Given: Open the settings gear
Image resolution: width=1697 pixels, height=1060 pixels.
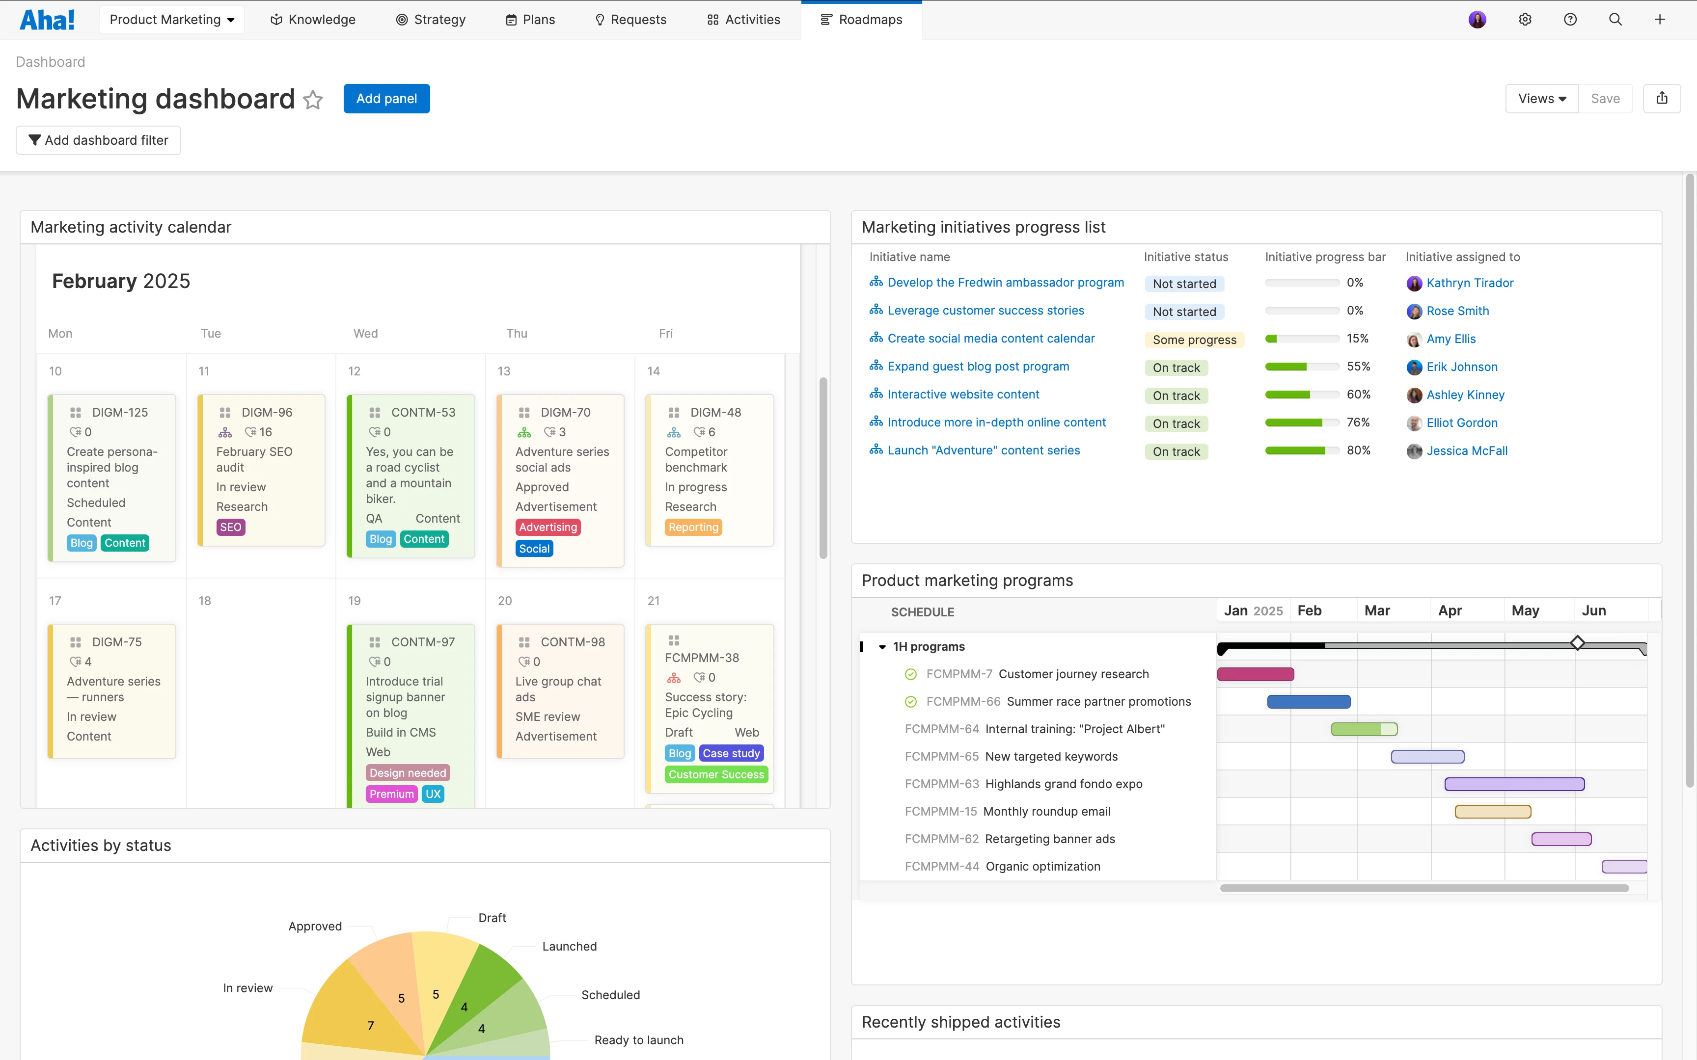Looking at the screenshot, I should point(1525,19).
